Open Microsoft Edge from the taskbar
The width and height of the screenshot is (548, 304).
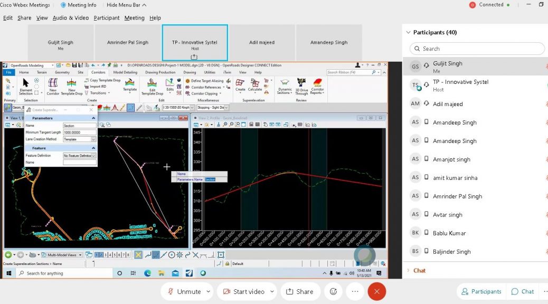(x=147, y=273)
